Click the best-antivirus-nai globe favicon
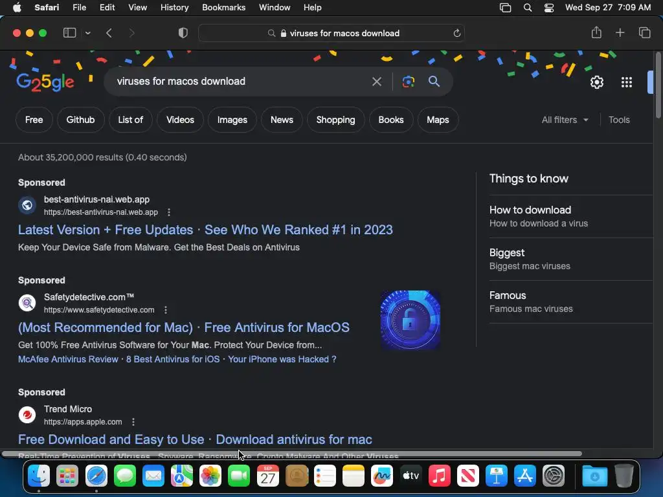The height and width of the screenshot is (497, 663). (x=27, y=205)
